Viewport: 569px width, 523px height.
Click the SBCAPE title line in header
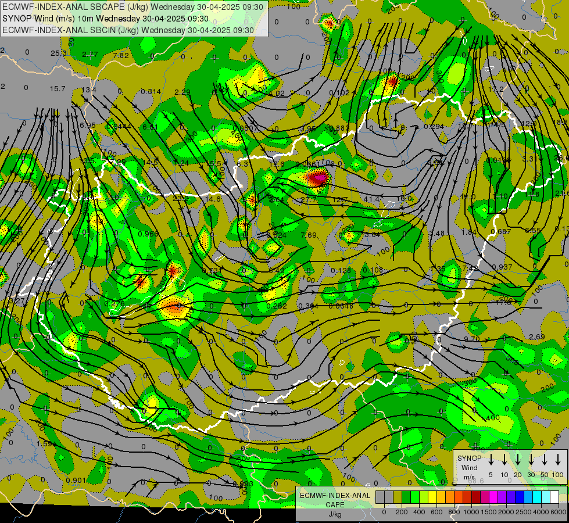click(133, 6)
